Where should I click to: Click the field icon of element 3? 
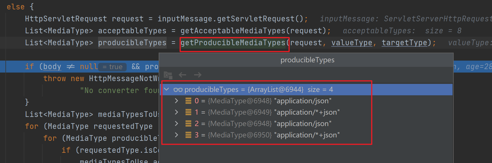point(188,135)
